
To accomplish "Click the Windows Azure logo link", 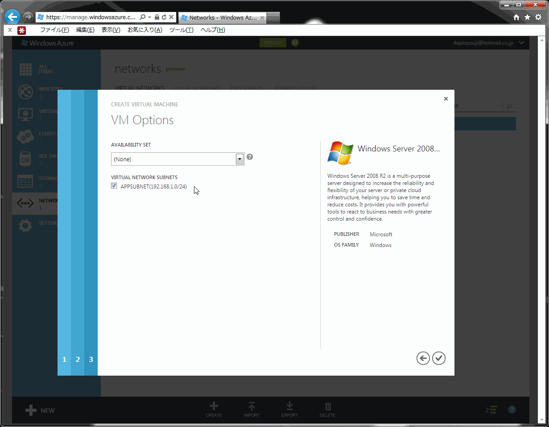I will click(x=48, y=43).
